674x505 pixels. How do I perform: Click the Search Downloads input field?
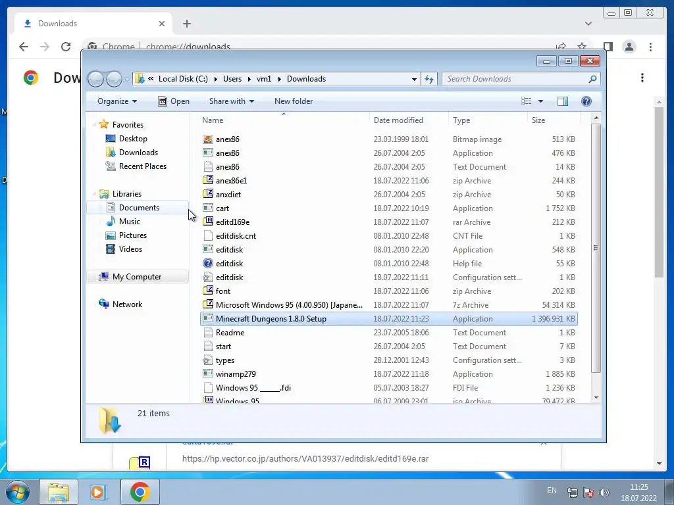coord(516,79)
